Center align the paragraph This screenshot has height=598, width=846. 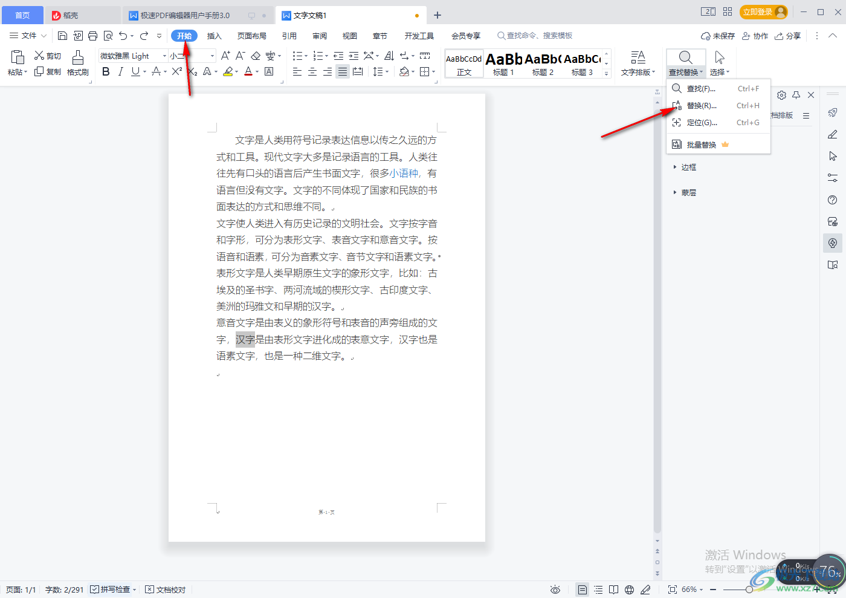click(312, 71)
